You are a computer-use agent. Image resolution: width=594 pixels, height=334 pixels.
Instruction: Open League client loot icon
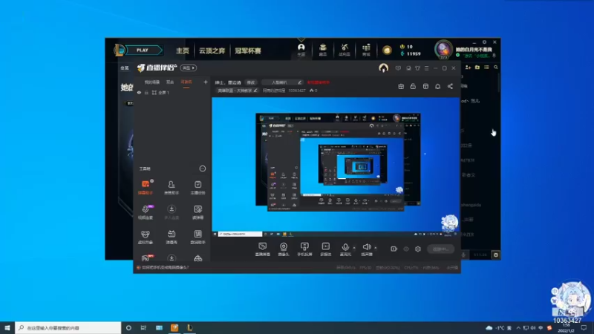click(x=345, y=50)
